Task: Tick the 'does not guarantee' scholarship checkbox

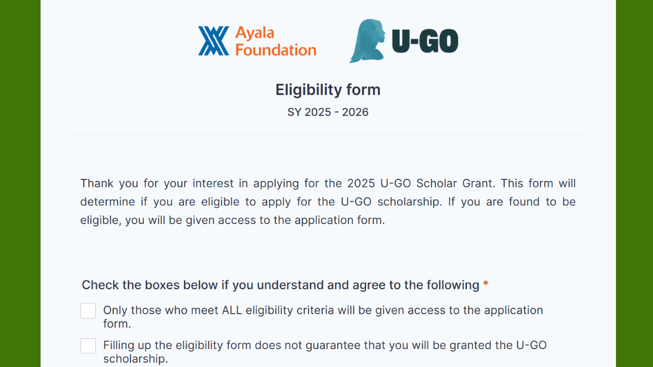Action: click(88, 346)
